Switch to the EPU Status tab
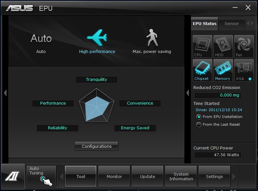Image resolution: width=258 pixels, height=191 pixels. pyautogui.click(x=204, y=24)
